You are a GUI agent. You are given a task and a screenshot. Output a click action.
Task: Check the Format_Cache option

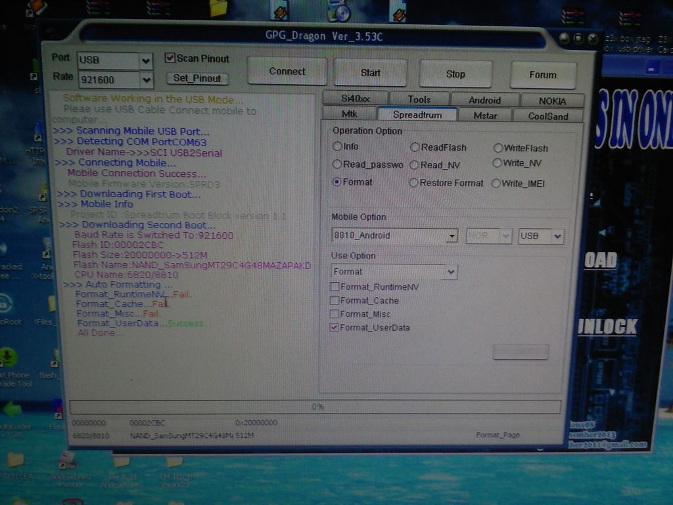point(335,301)
